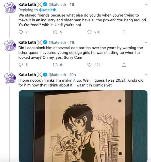Viewport: 151px width, 162px height.
Task: Reply to the 'Sorry Cam' tweet
Action: (21, 65)
